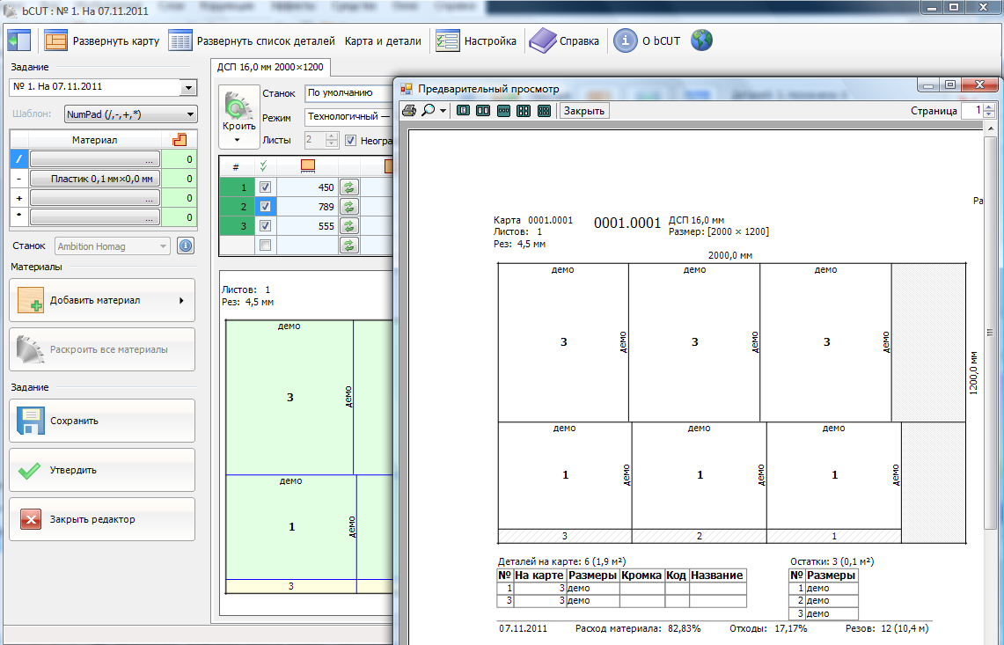
Task: Check the checkbox in the empty detail row
Action: [265, 246]
